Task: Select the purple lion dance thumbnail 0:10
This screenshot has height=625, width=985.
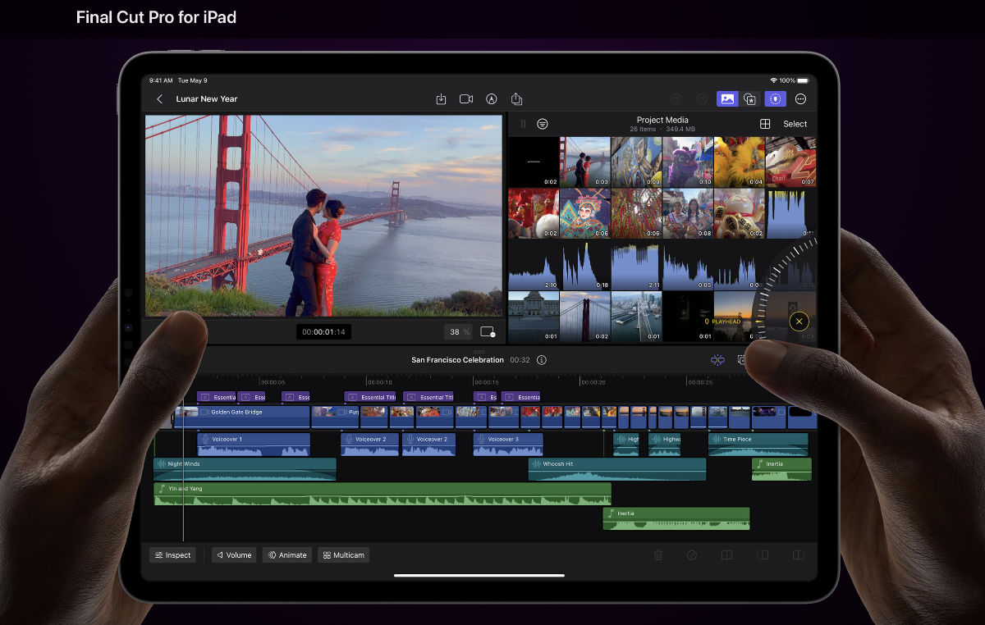Action: (x=688, y=162)
